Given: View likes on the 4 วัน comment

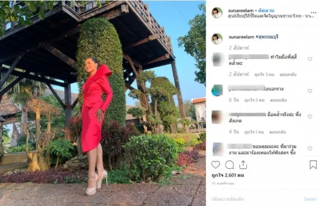Looking at the screenshot, I should 254,132.
